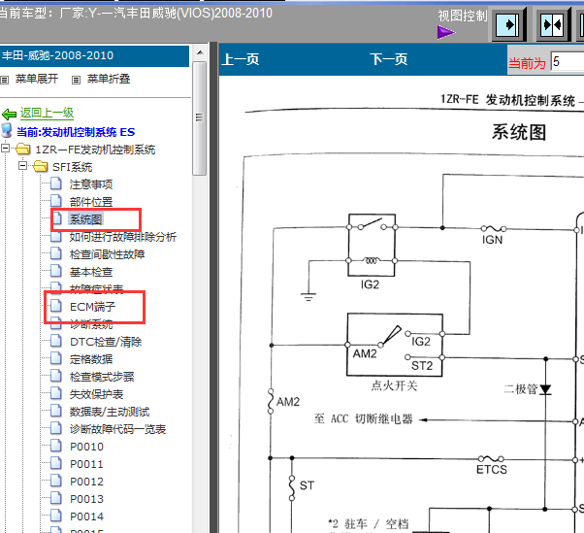Viewport: 584px width, 533px height.
Task: Open the 返回上一级 link
Action: (47, 113)
